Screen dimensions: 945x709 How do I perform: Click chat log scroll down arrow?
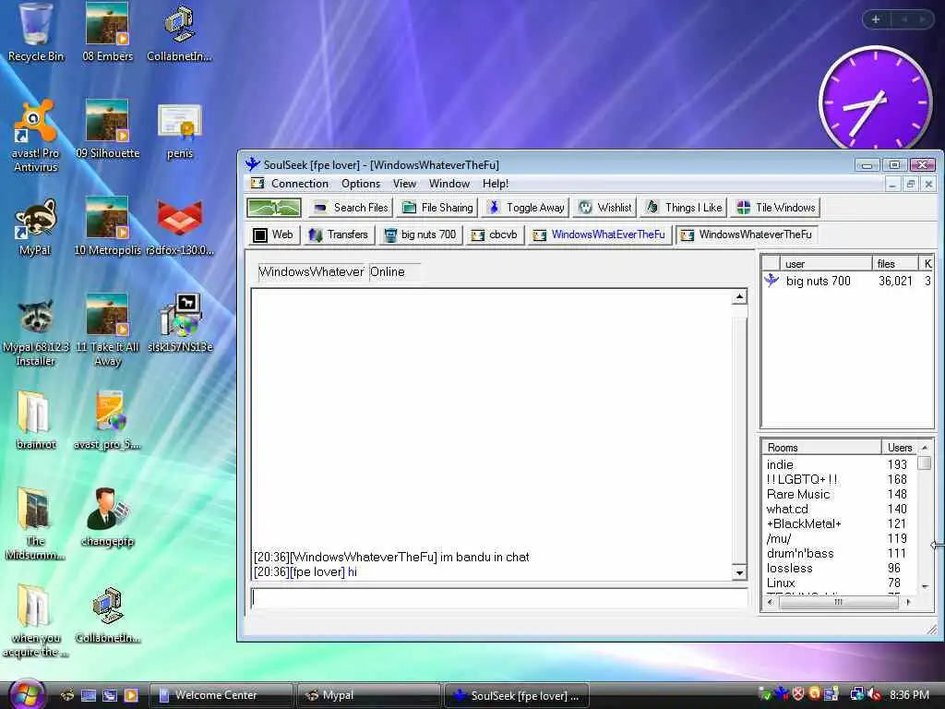[739, 572]
